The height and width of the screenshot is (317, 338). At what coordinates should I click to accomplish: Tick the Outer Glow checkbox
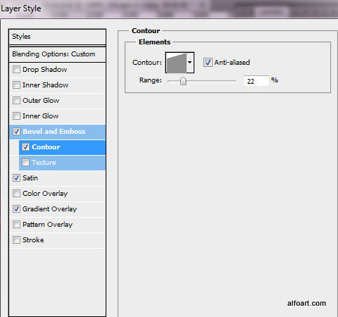(x=16, y=101)
